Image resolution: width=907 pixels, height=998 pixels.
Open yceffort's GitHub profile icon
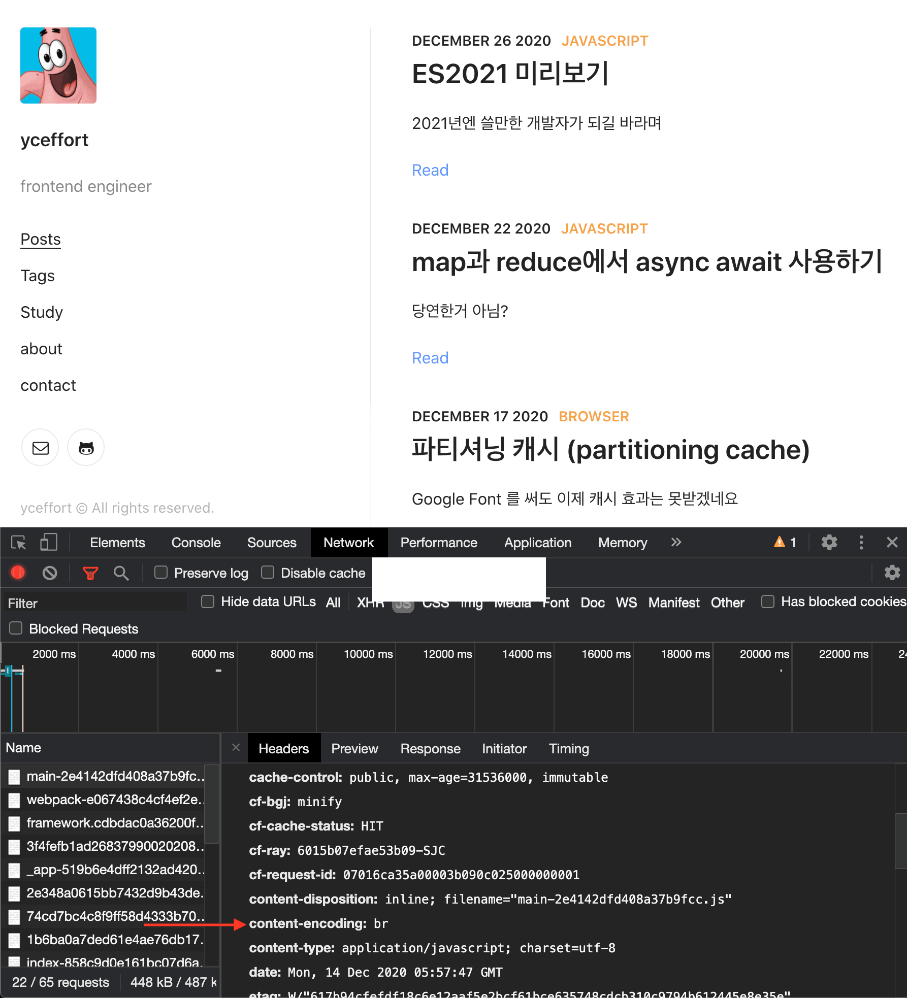click(85, 448)
